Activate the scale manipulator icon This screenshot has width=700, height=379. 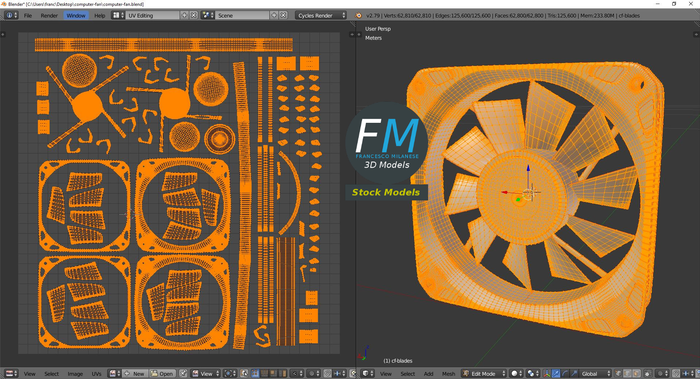click(574, 374)
